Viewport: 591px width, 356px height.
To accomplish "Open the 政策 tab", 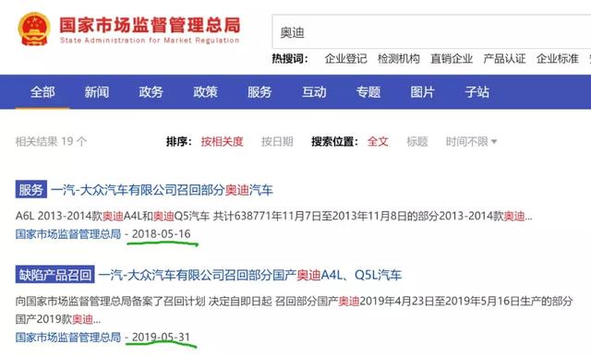I will click(205, 92).
